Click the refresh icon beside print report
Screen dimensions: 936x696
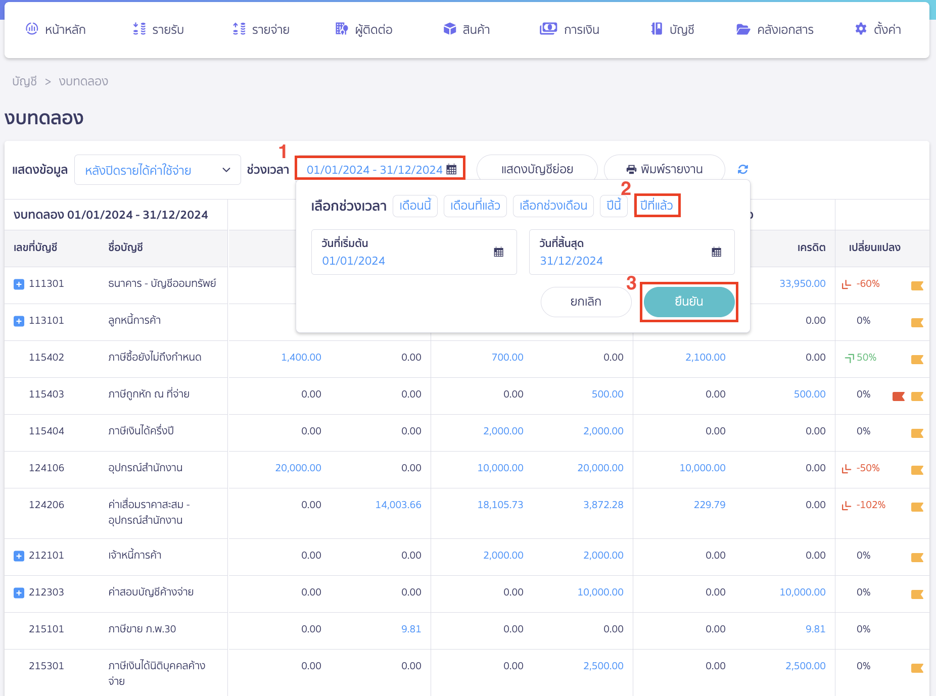742,169
